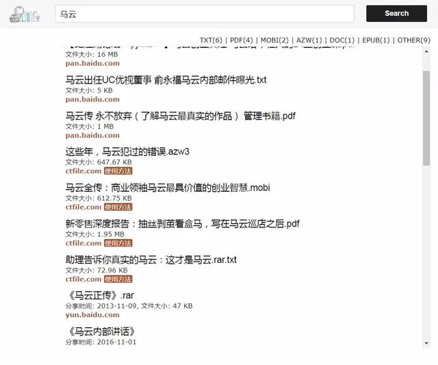Select the text 文件大小: 72.96 KB
438x365 pixels.
[96, 270]
